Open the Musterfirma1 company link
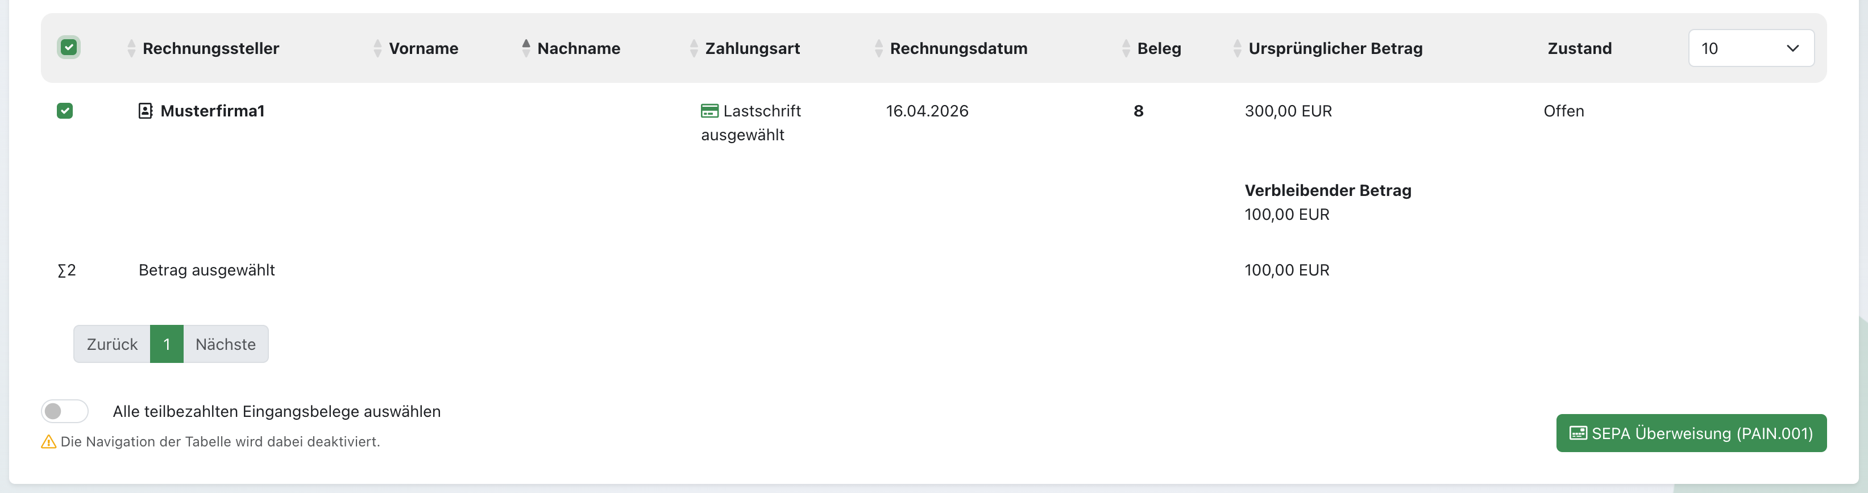Viewport: 1868px width, 493px height. (x=213, y=111)
